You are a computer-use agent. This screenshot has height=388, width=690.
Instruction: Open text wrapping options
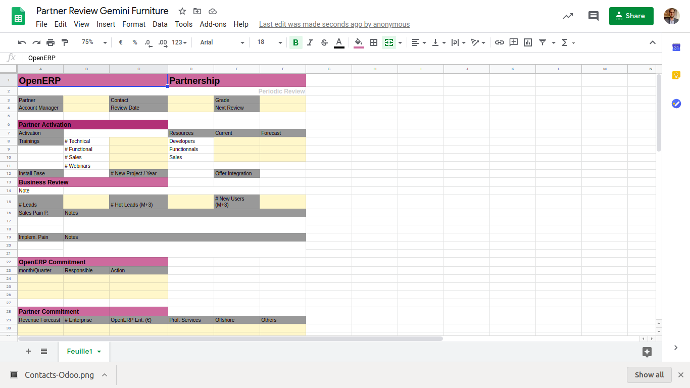pos(458,42)
